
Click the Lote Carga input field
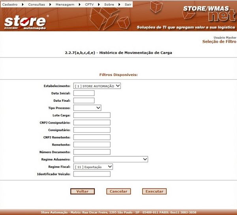coord(92,115)
